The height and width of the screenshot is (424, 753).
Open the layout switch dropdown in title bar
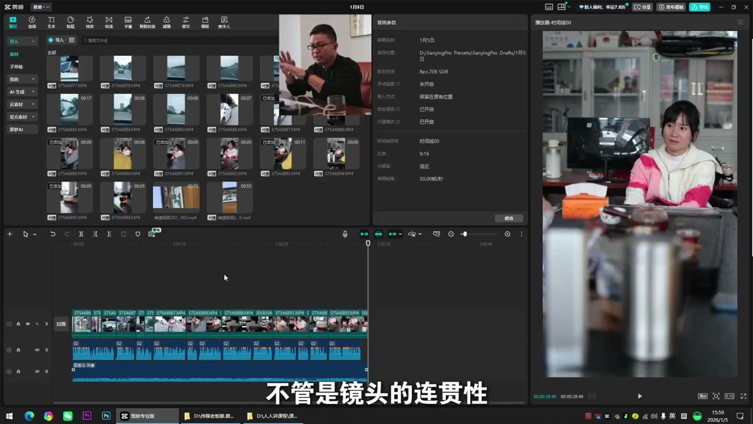563,7
